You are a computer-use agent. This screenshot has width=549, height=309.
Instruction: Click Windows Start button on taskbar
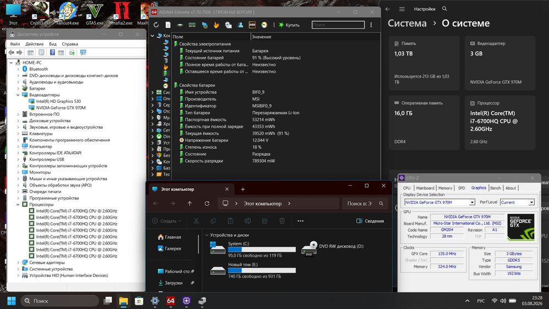tap(12, 301)
